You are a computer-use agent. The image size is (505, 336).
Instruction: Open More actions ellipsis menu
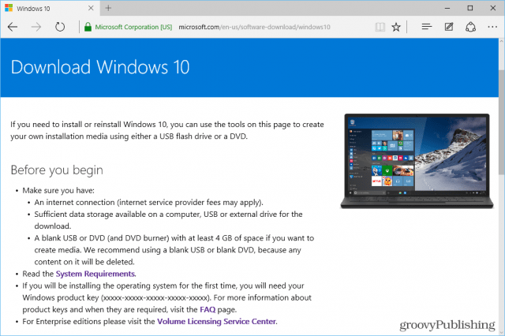(492, 27)
